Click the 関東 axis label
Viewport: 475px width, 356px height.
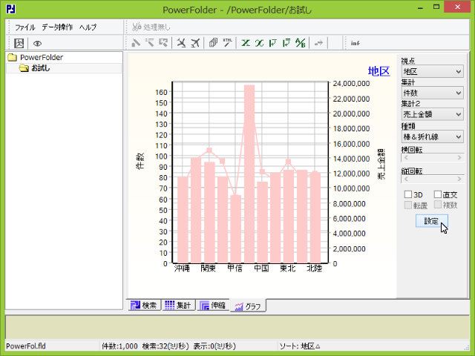click(208, 268)
